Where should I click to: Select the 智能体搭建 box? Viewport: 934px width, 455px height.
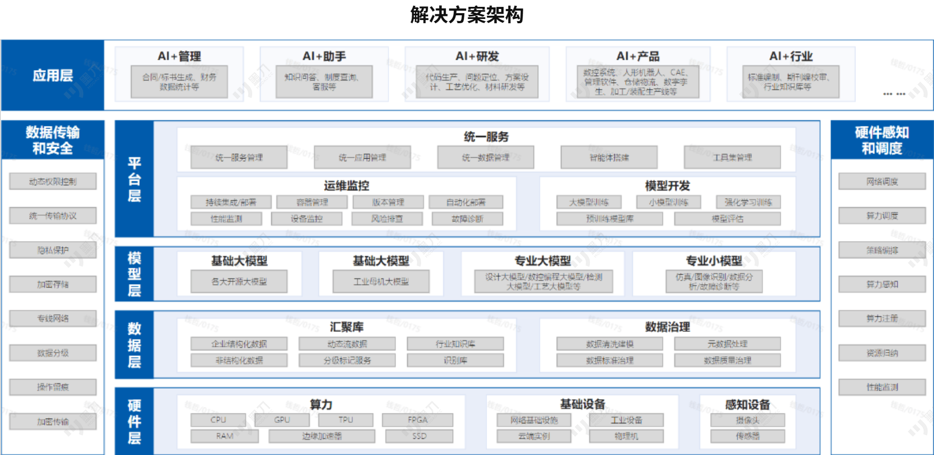pyautogui.click(x=609, y=157)
